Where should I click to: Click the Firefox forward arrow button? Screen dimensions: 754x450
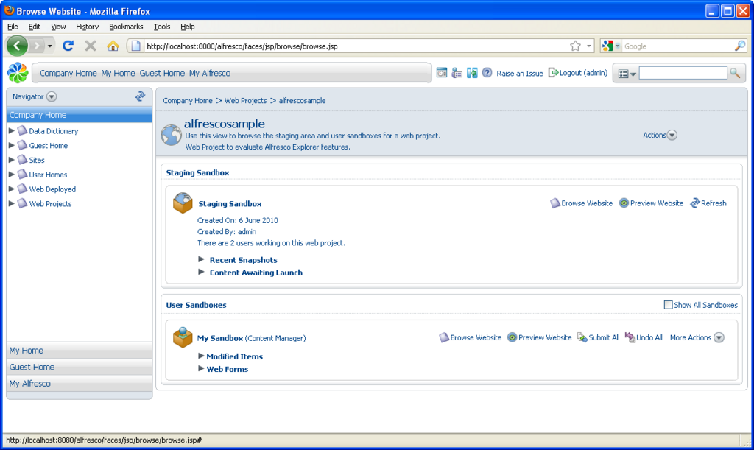(x=36, y=46)
